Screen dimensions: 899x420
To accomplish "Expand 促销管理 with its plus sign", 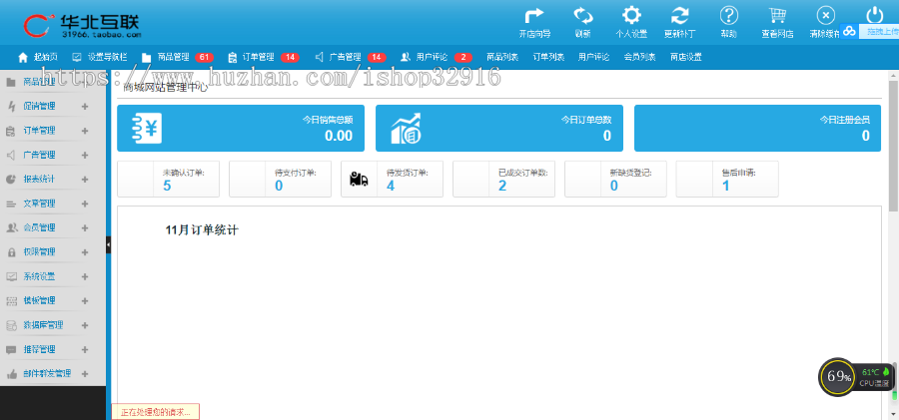I will coord(85,106).
